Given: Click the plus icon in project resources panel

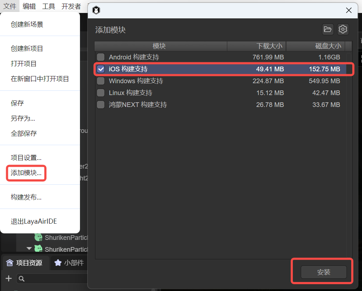Looking at the screenshot, I should [x=9, y=278].
